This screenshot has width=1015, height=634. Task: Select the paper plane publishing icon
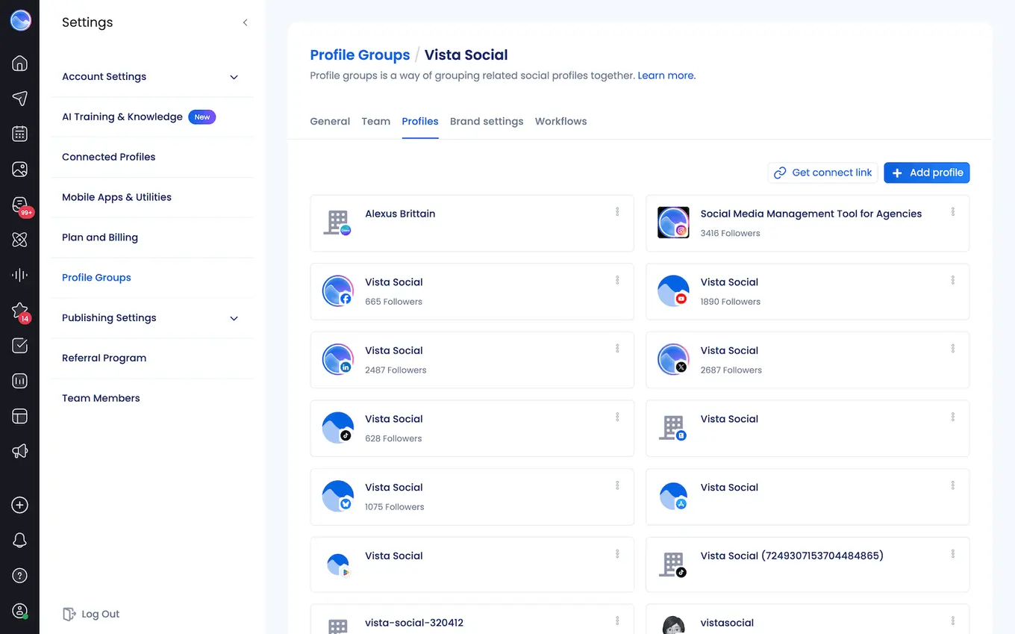19,98
